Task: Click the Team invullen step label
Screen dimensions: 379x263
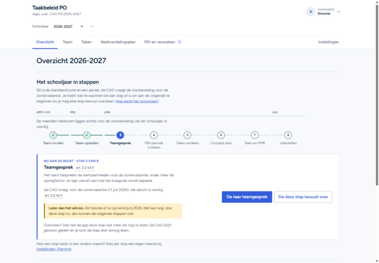Action: tap(53, 143)
